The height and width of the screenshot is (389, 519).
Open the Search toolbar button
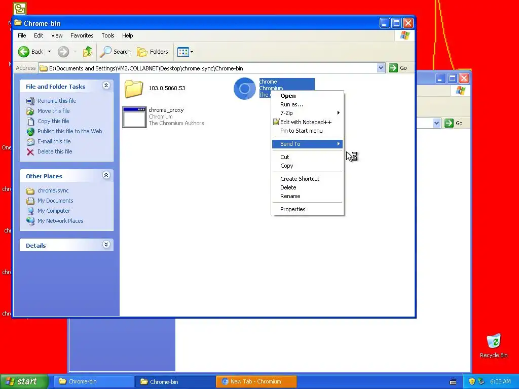coord(116,52)
